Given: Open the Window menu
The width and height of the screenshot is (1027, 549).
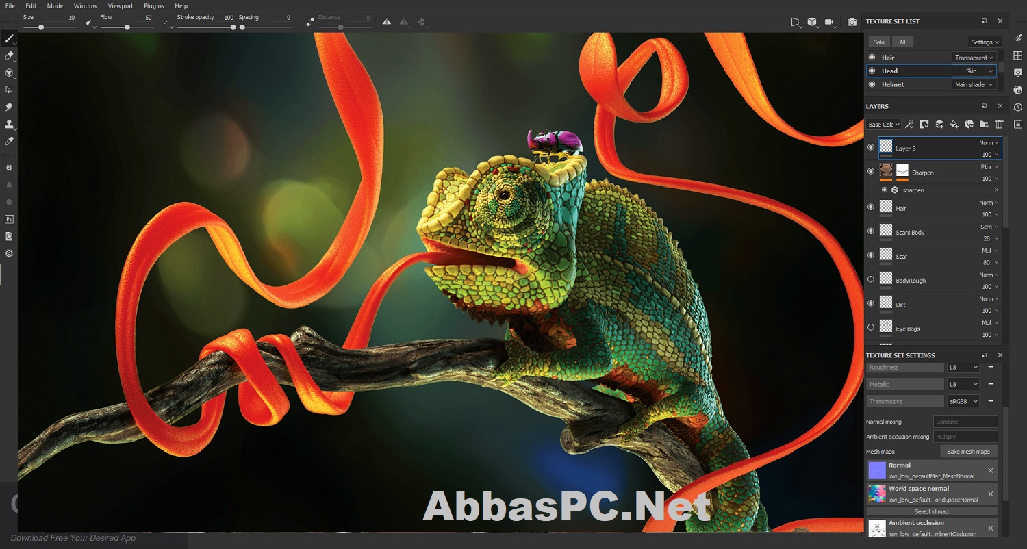Looking at the screenshot, I should point(86,5).
